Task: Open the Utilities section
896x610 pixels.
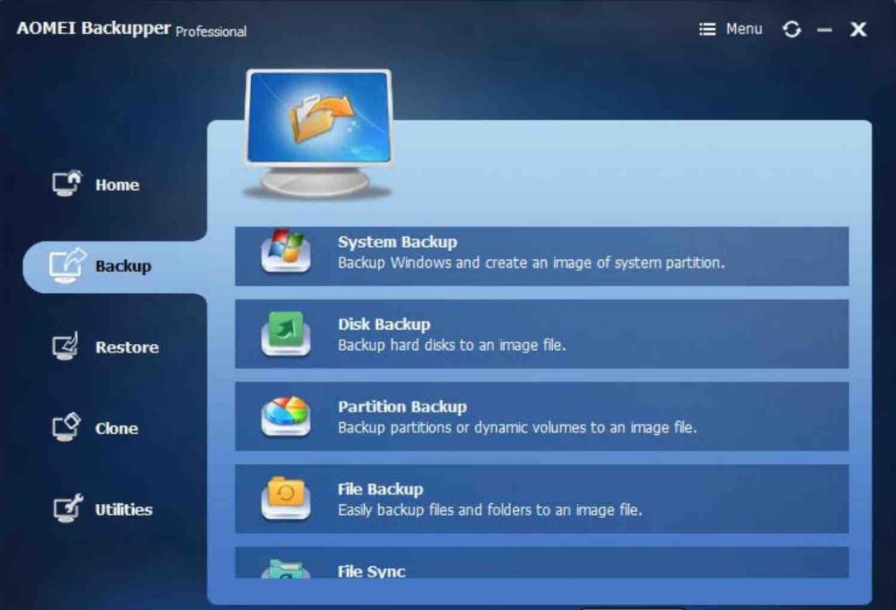Action: click(x=123, y=509)
